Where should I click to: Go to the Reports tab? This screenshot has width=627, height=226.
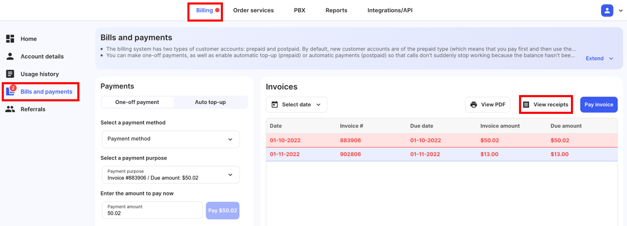(336, 10)
